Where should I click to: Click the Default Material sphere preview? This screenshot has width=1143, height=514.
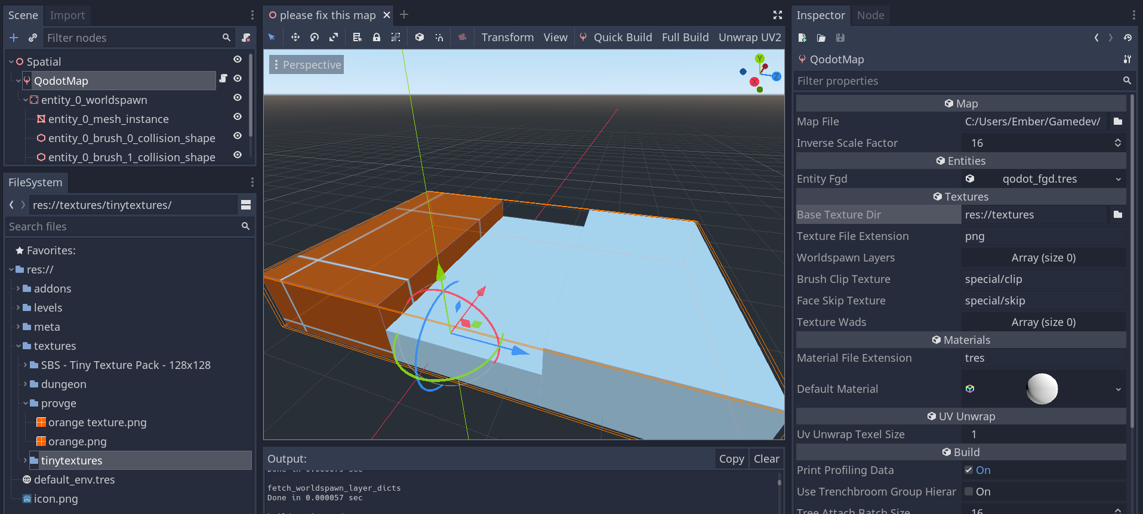click(x=1042, y=389)
